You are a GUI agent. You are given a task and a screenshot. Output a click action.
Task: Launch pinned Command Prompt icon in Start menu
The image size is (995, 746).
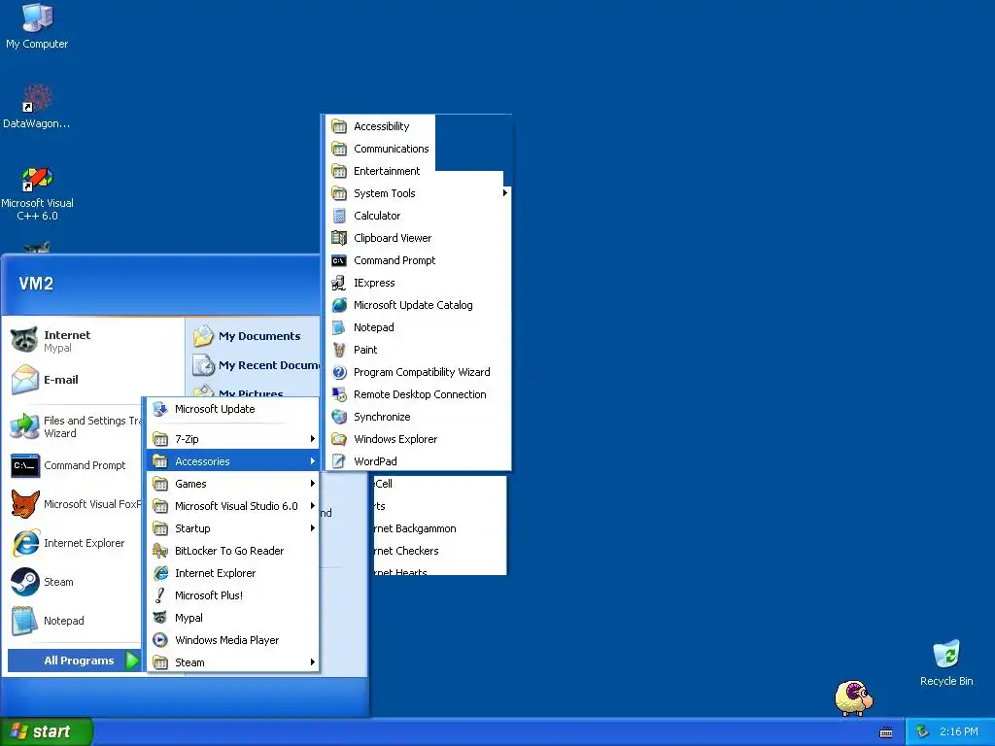pos(25,465)
